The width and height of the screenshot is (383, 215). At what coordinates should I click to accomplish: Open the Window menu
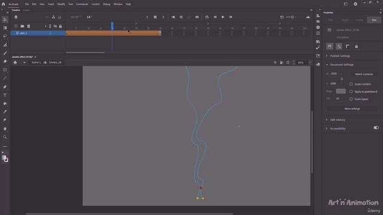pyautogui.click(x=118, y=4)
